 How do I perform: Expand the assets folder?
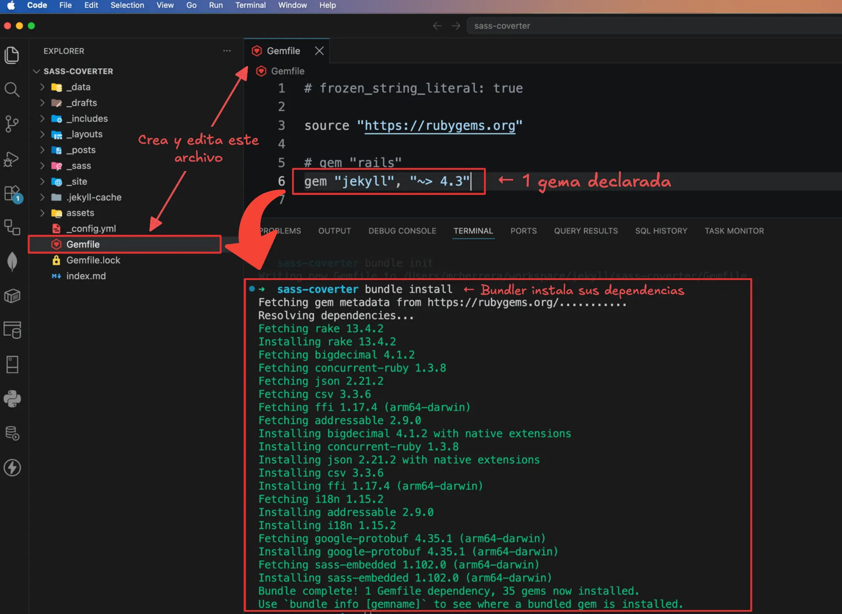coord(42,213)
